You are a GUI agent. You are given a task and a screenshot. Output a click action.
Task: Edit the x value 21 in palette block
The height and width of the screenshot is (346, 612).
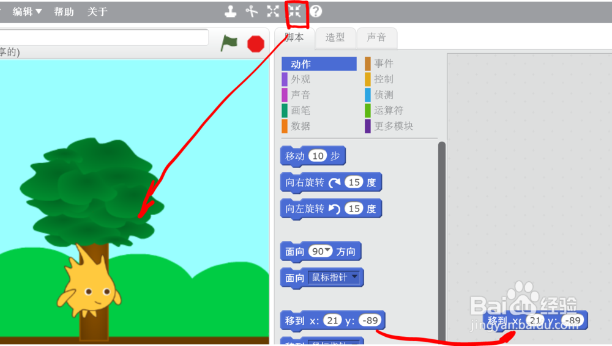click(x=332, y=321)
